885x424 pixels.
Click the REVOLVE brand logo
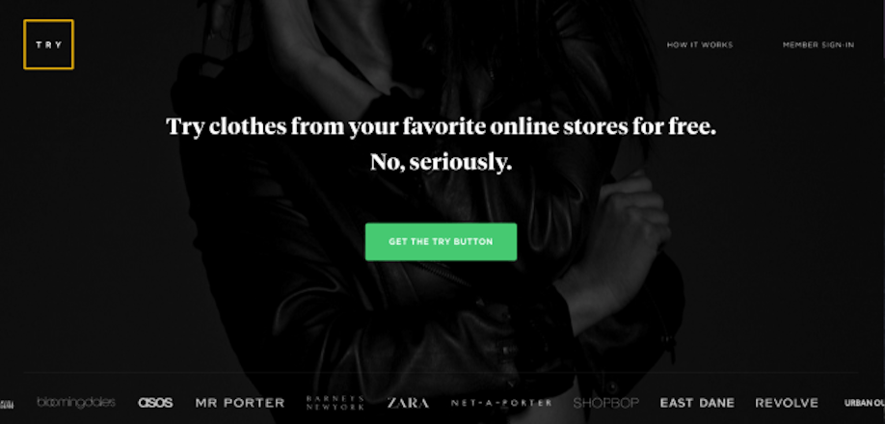point(787,403)
